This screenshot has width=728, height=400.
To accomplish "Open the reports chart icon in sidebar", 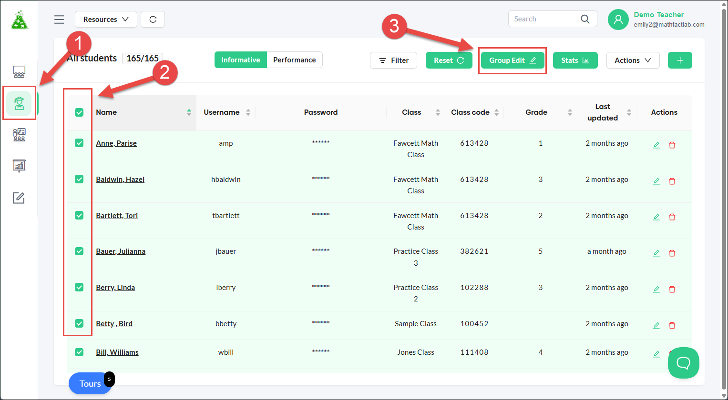I will pos(19,166).
